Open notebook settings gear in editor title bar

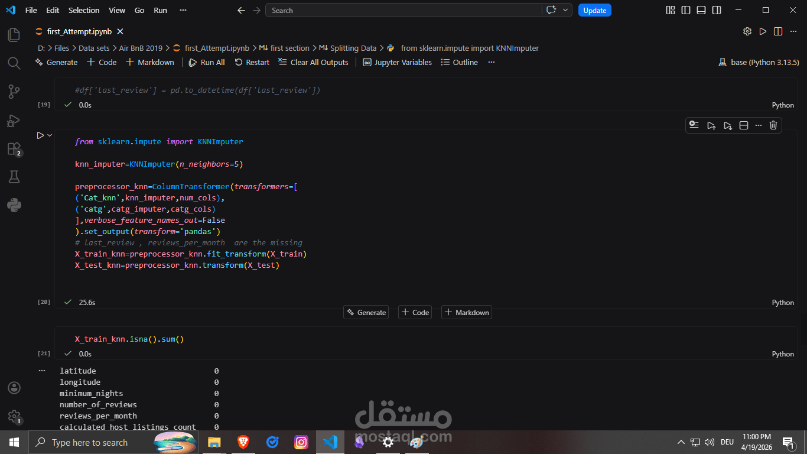(747, 31)
